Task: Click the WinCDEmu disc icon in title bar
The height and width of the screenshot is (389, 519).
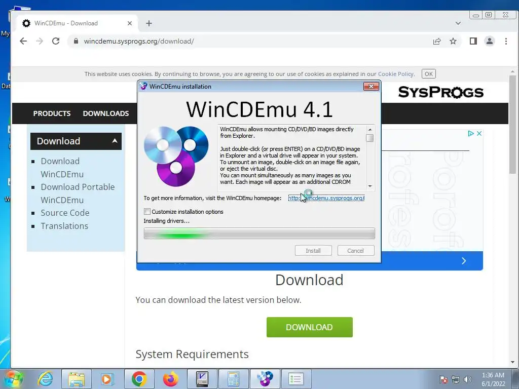Action: [x=143, y=86]
